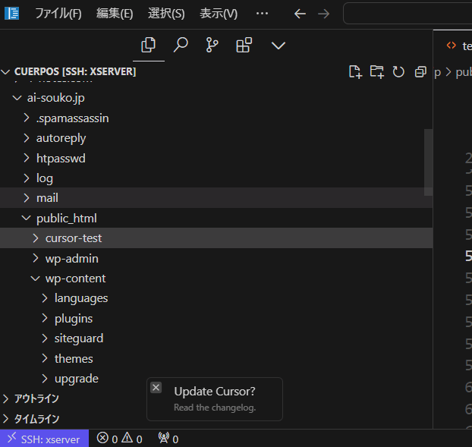Image resolution: width=472 pixels, height=447 pixels.
Task: Go back with the left arrow
Action: click(x=300, y=14)
